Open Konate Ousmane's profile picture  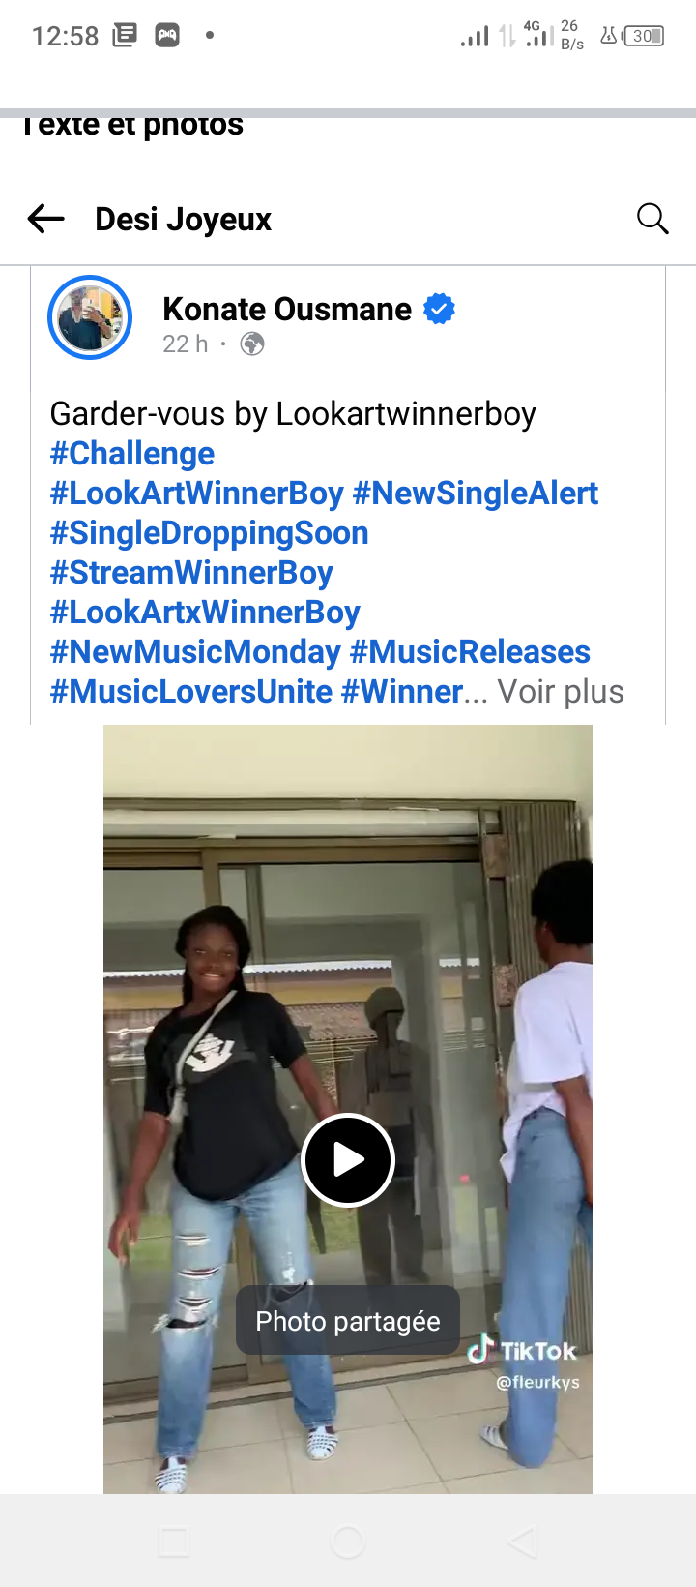pyautogui.click(x=90, y=317)
